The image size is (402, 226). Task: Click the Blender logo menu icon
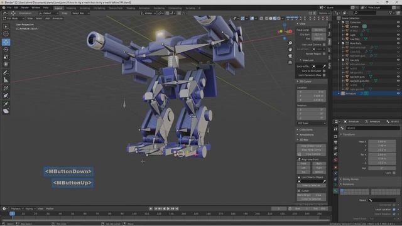click(x=4, y=8)
